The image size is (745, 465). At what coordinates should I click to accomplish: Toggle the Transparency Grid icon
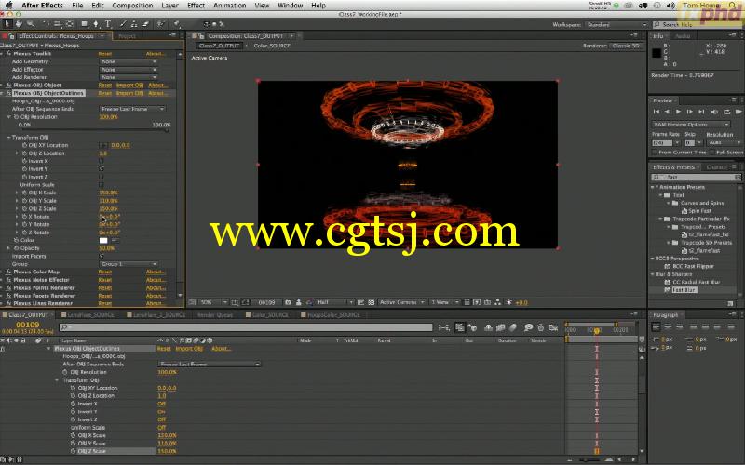[371, 302]
